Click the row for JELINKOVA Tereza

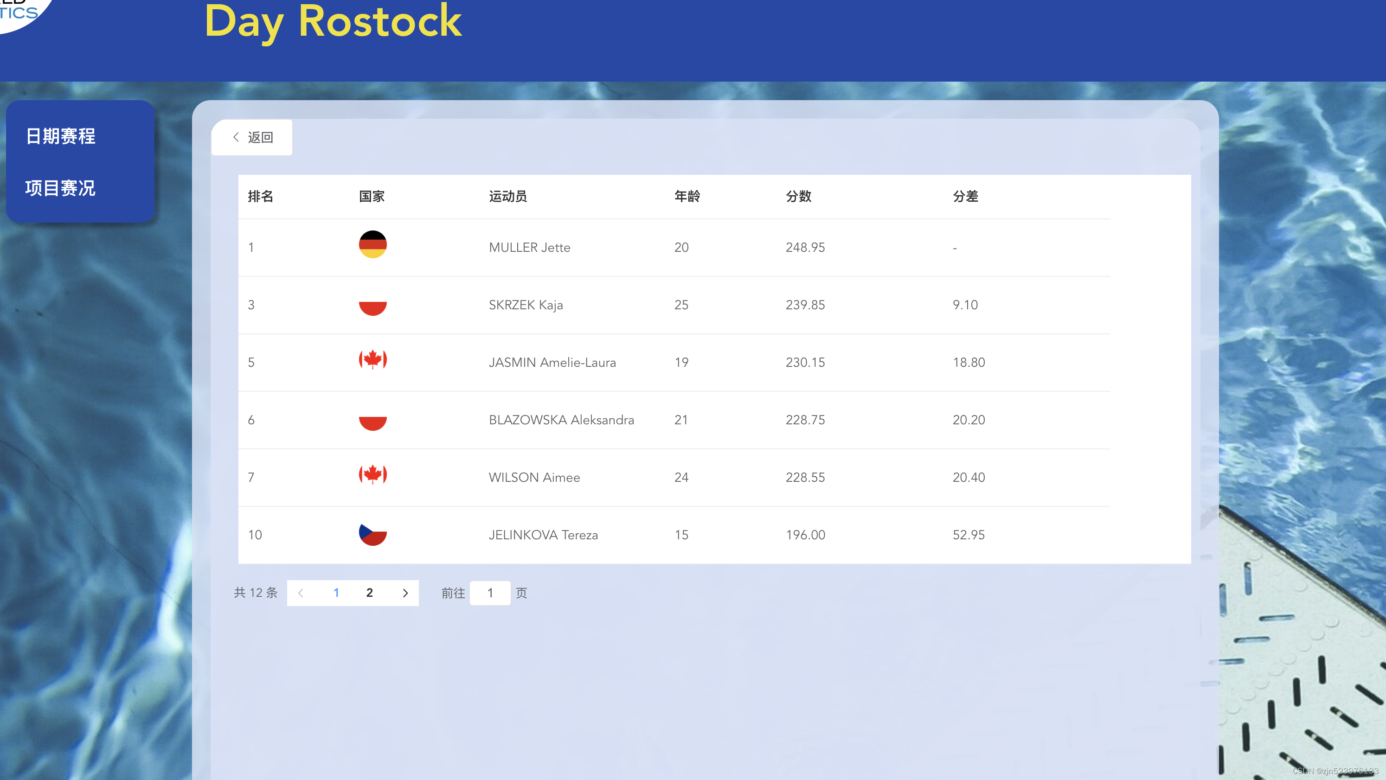point(543,535)
